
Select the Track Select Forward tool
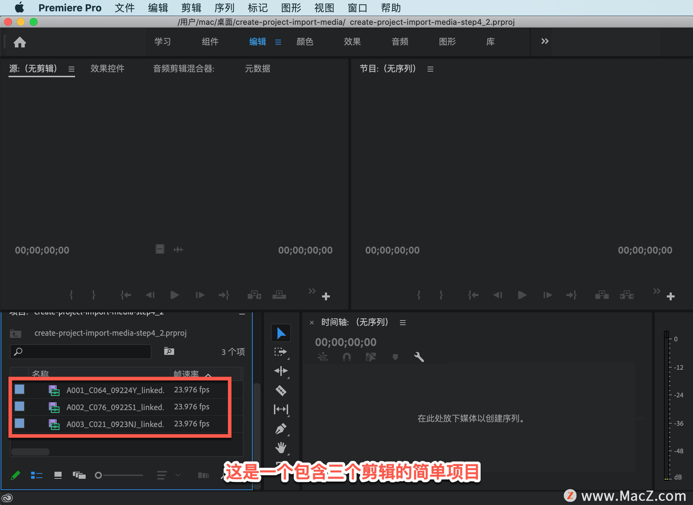(x=281, y=352)
